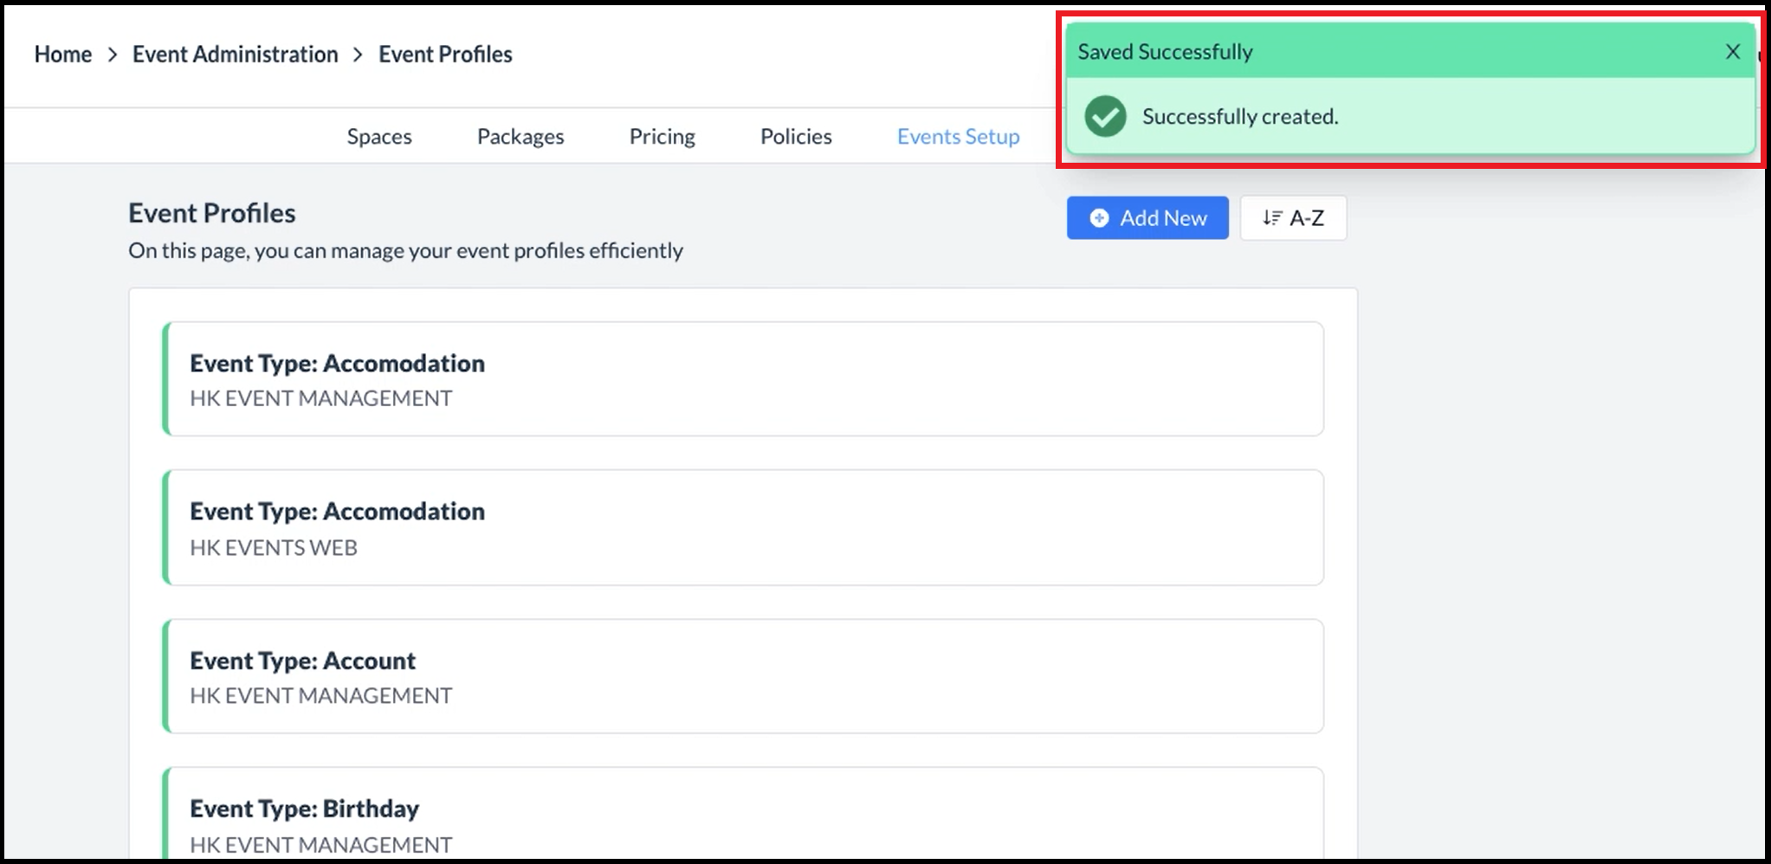
Task: Open the Accomodation HK EVENTS WEB profile
Action: point(743,527)
